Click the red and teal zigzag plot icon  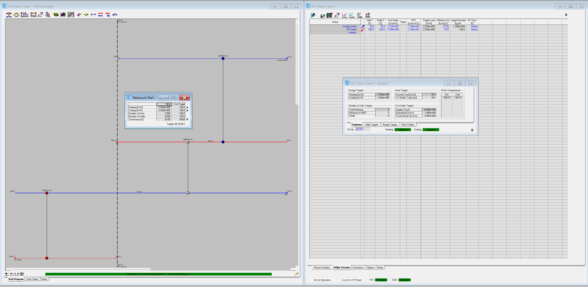360,15
